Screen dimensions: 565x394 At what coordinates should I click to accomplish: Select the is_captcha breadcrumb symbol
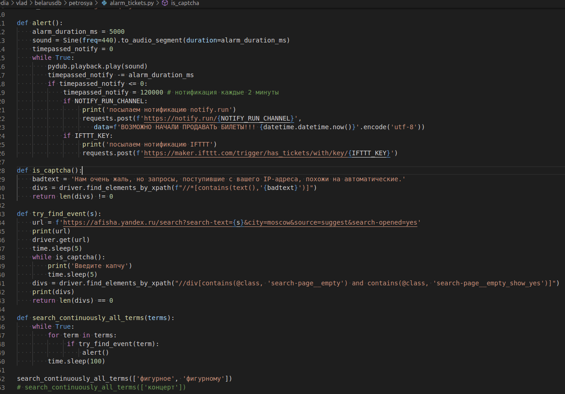(x=185, y=3)
